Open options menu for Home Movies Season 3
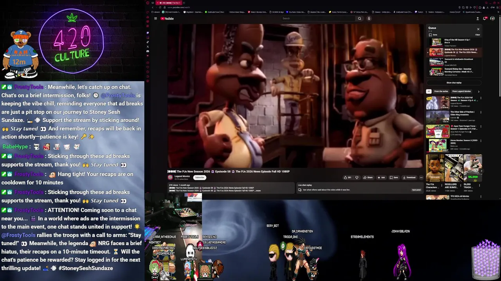501x281 pixels. [481, 141]
